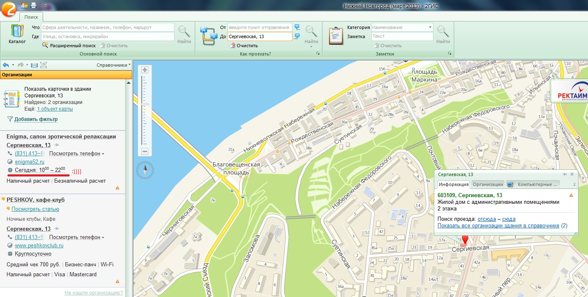Click the printer icon in title bar
Viewport: 588px width, 297px height.
(34, 5)
